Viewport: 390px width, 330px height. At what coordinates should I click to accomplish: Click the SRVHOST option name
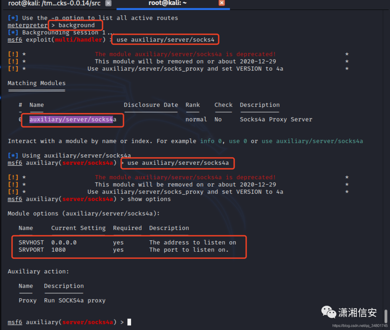[x=31, y=243]
